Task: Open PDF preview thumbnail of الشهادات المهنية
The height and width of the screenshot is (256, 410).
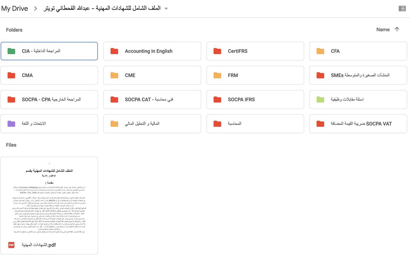Action: (49, 196)
